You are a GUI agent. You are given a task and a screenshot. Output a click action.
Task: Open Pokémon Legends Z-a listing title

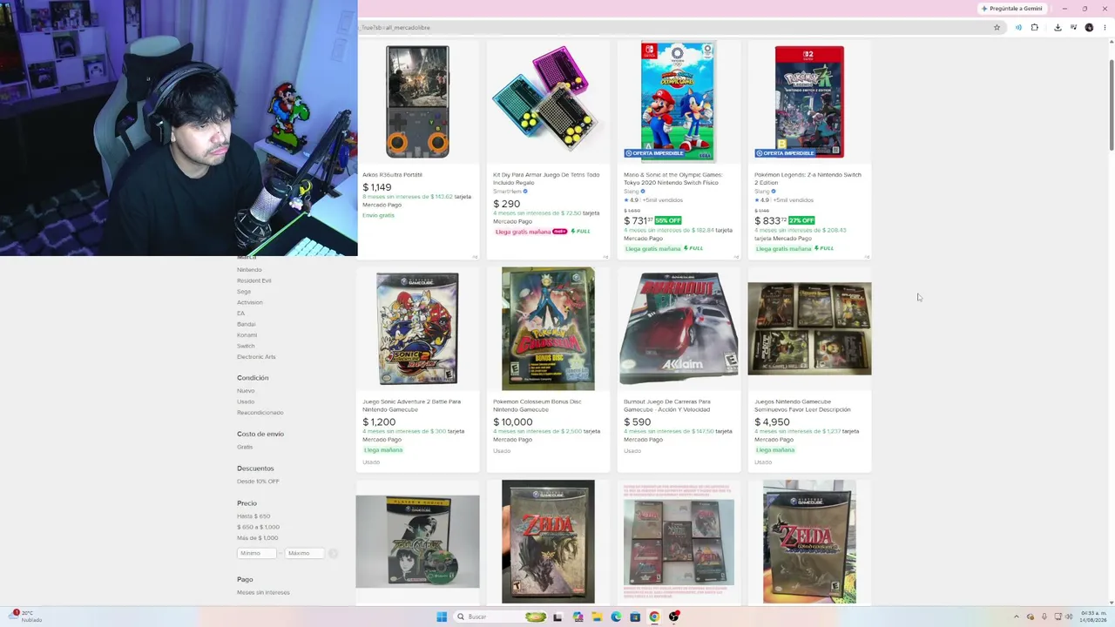pos(808,179)
